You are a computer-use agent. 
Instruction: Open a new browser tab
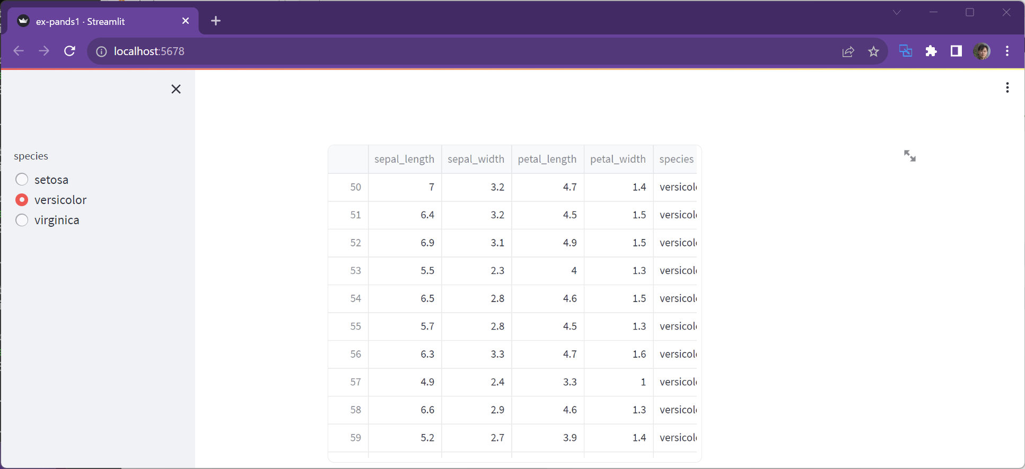click(x=216, y=21)
